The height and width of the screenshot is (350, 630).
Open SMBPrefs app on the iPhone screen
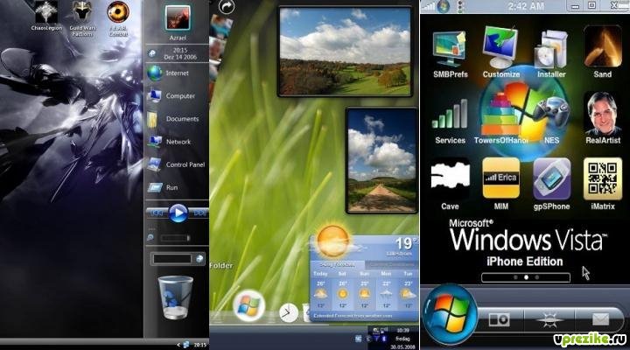[x=451, y=54]
